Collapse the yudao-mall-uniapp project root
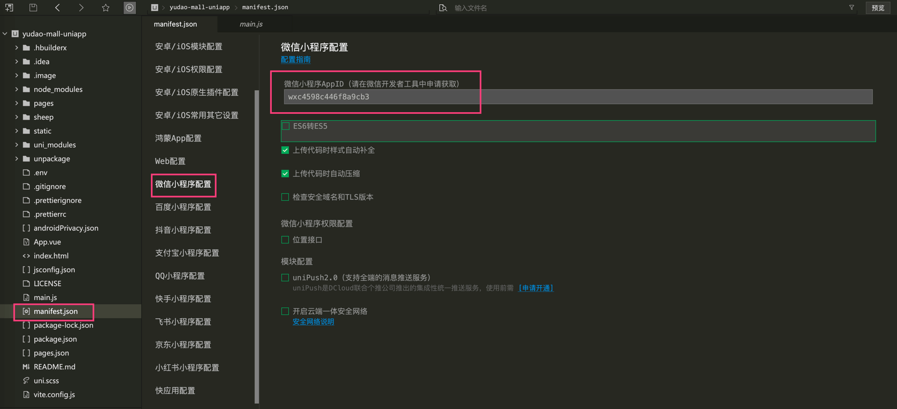Viewport: 897px width, 409px height. point(5,34)
